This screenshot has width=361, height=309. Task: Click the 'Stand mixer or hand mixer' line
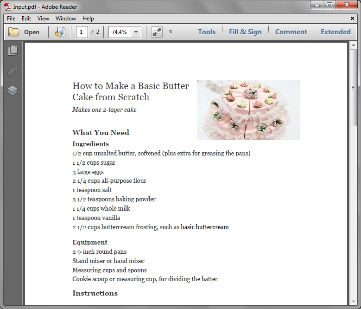(108, 261)
